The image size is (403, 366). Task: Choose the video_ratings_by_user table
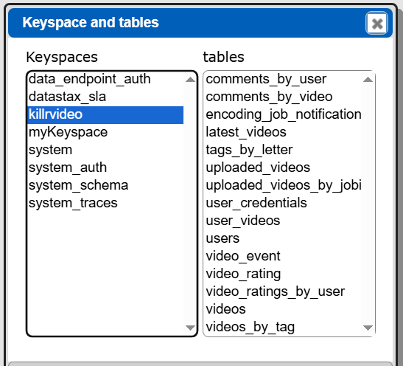283,292
